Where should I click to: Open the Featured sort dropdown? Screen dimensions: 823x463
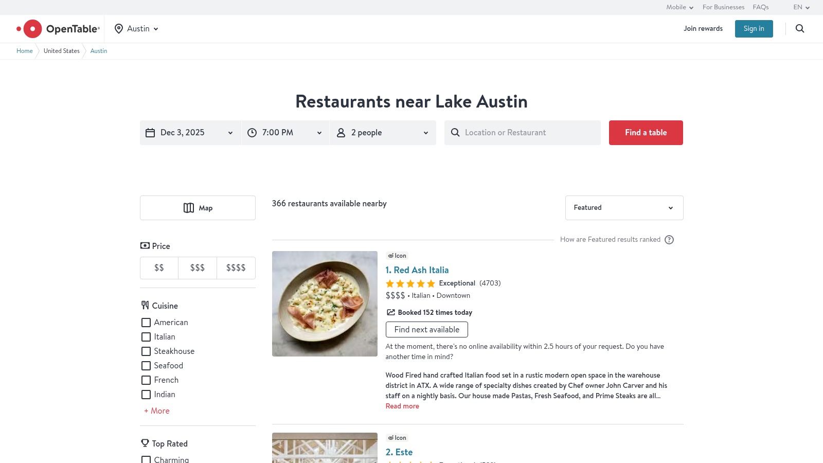click(x=624, y=208)
